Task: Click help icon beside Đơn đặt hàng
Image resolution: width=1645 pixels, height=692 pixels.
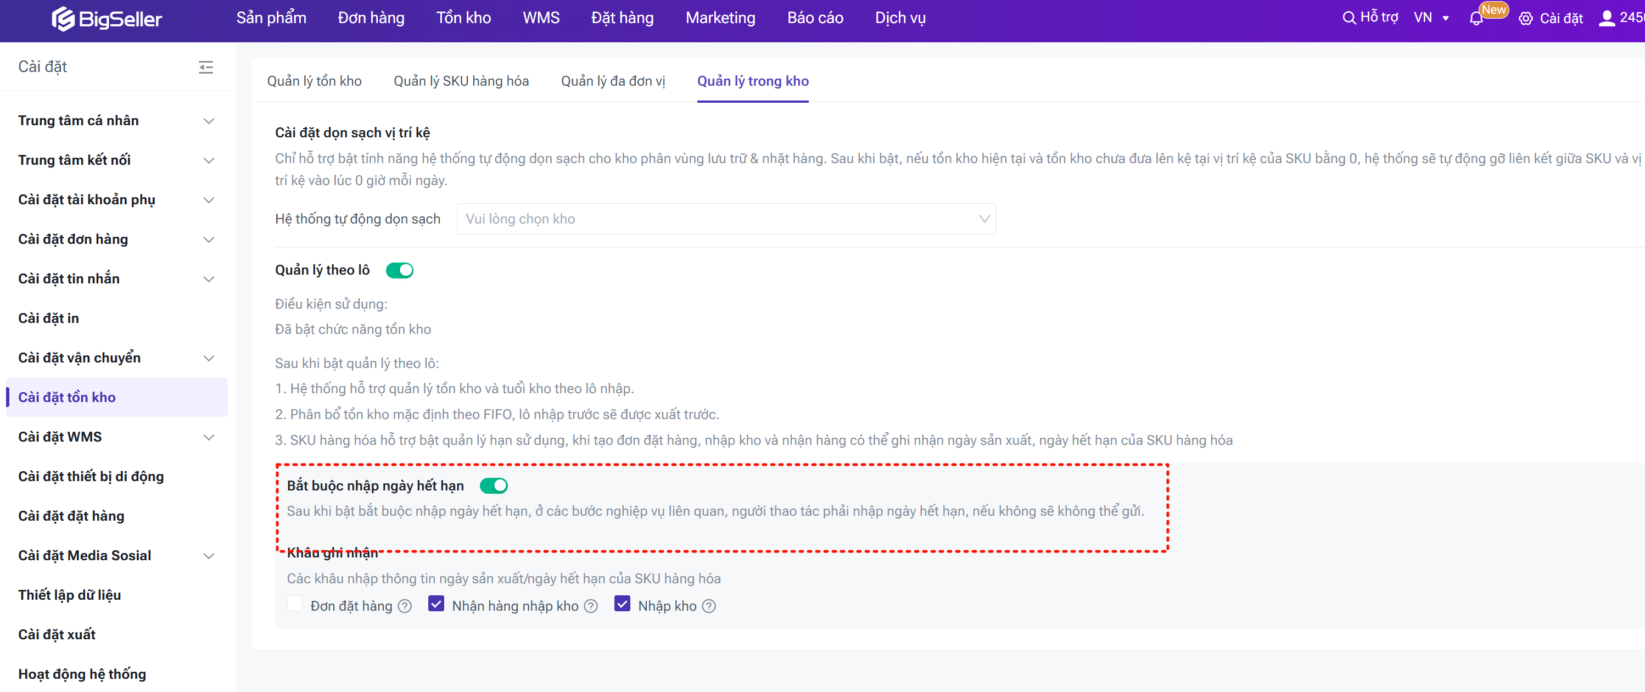Action: (405, 606)
